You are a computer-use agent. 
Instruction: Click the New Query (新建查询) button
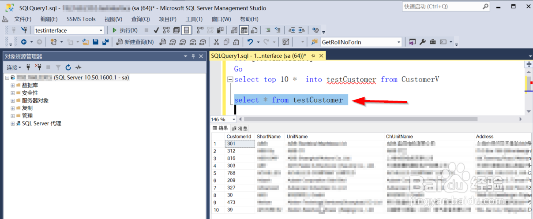coord(135,42)
